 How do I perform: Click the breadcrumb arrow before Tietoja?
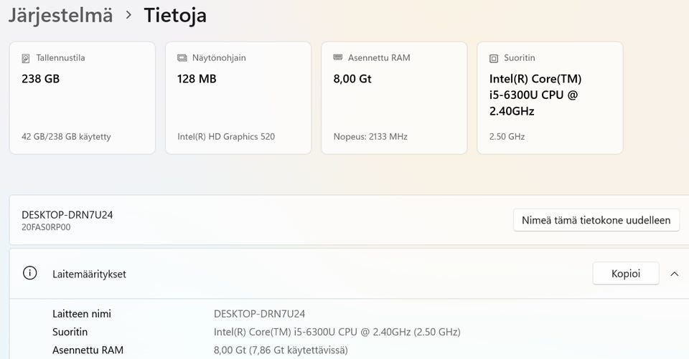128,14
